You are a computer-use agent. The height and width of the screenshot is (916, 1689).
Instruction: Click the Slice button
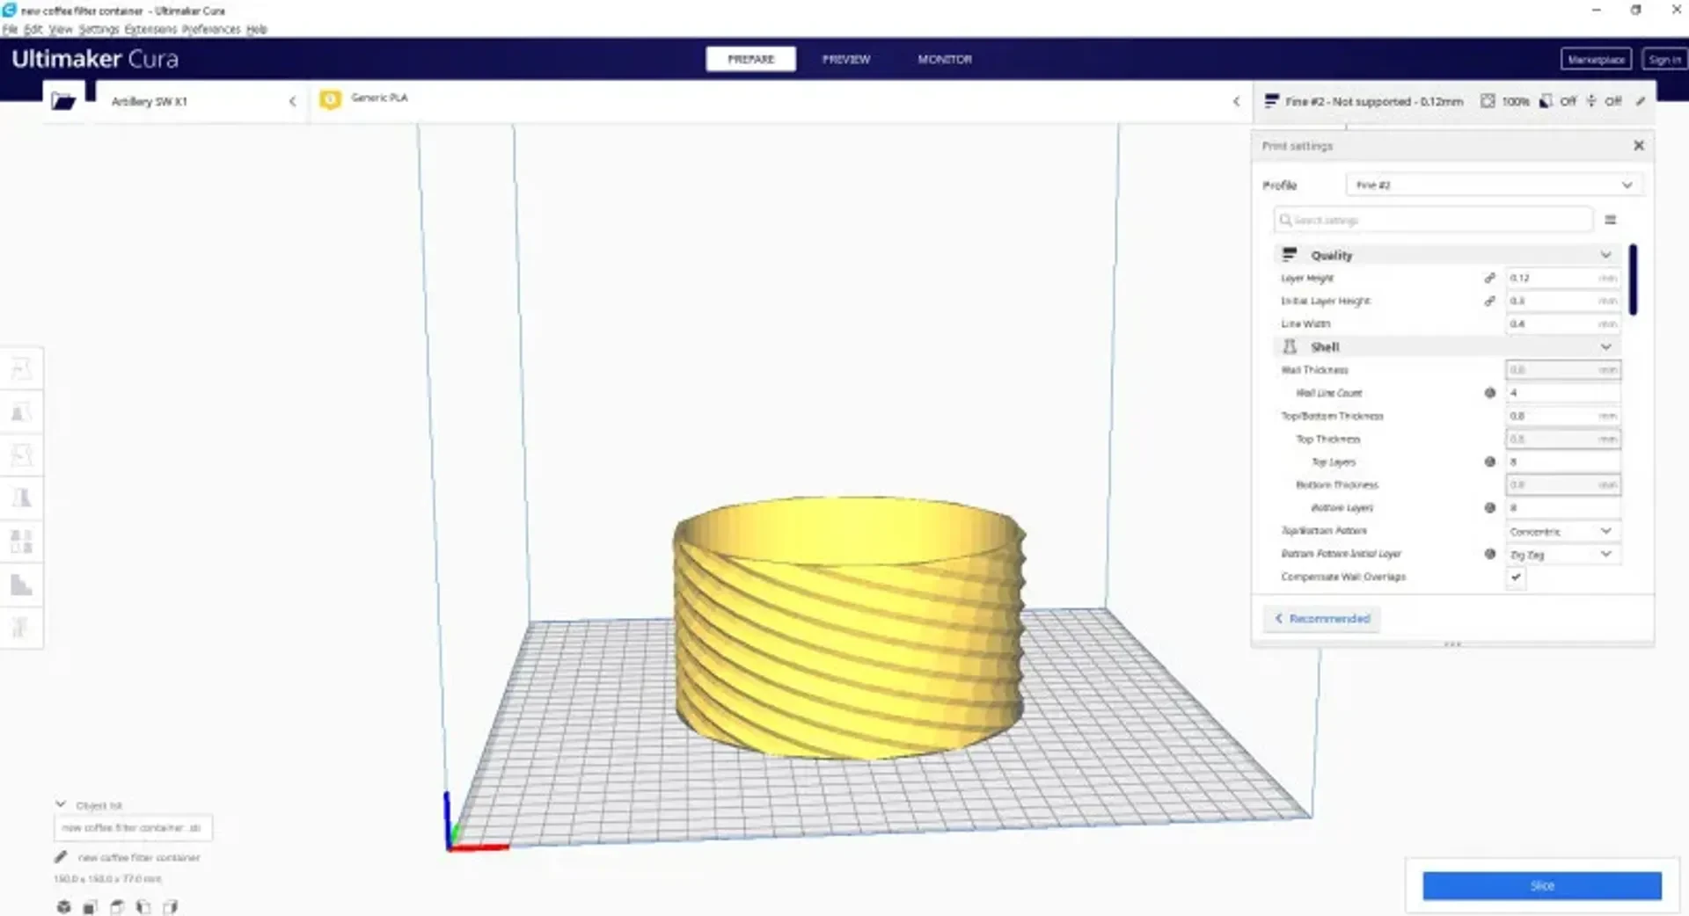coord(1542,885)
